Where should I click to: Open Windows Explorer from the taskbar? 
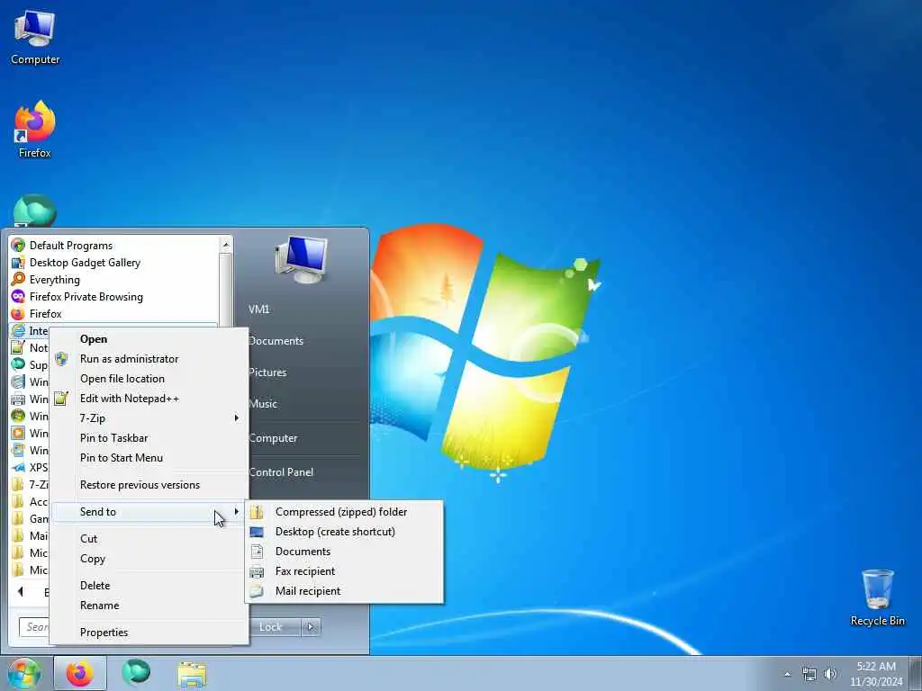tap(192, 675)
